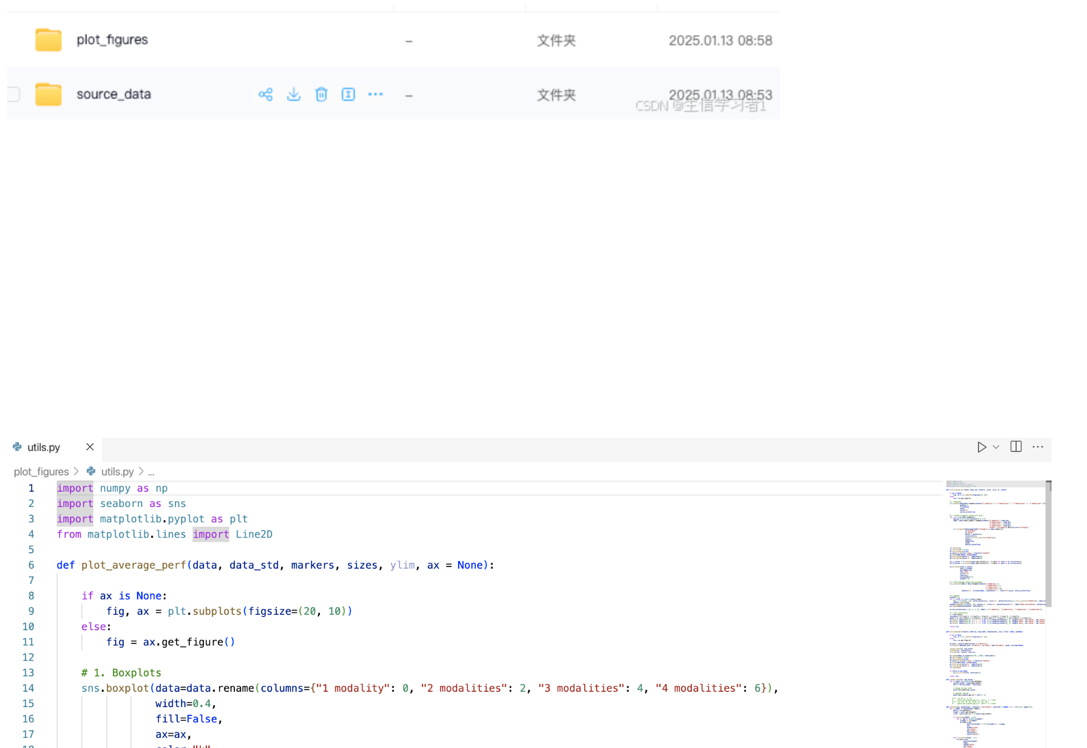Click the 2025.01.13 08:58 date cell
The image size is (1087, 748).
click(720, 40)
